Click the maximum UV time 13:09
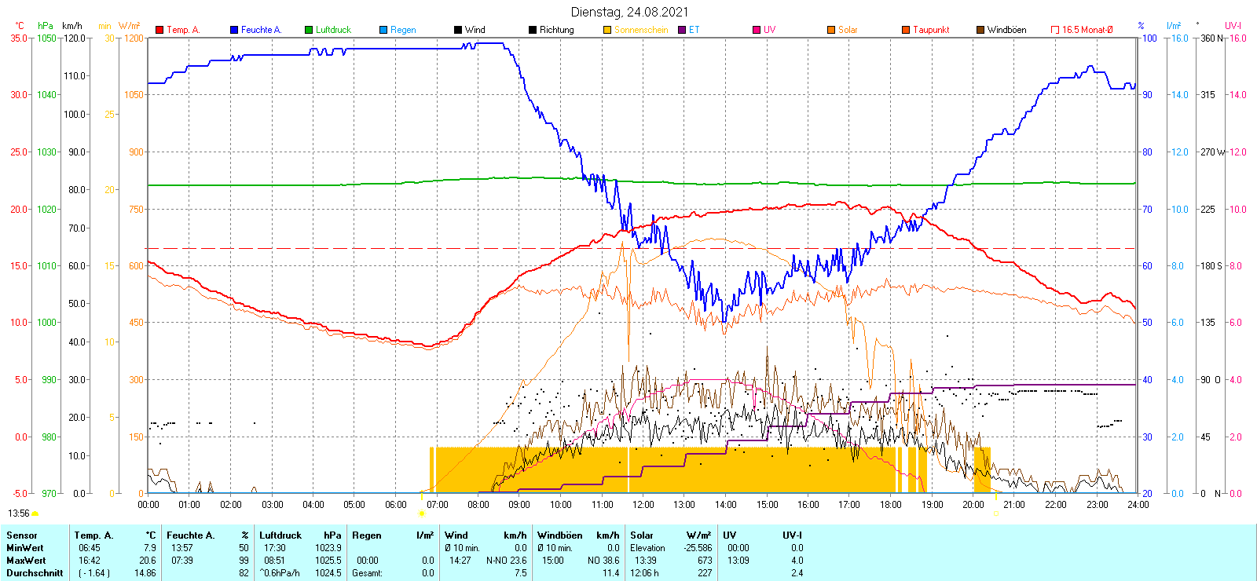Viewport: 1257px width, 581px height. pyautogui.click(x=738, y=561)
